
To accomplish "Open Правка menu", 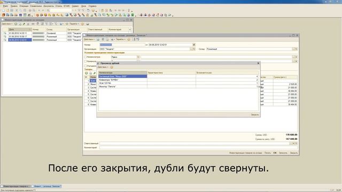I will coord(14,6).
